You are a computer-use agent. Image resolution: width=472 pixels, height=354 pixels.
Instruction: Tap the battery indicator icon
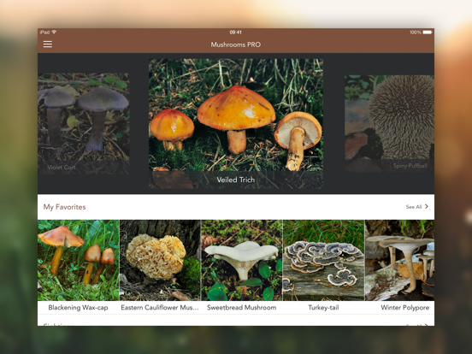tap(428, 32)
